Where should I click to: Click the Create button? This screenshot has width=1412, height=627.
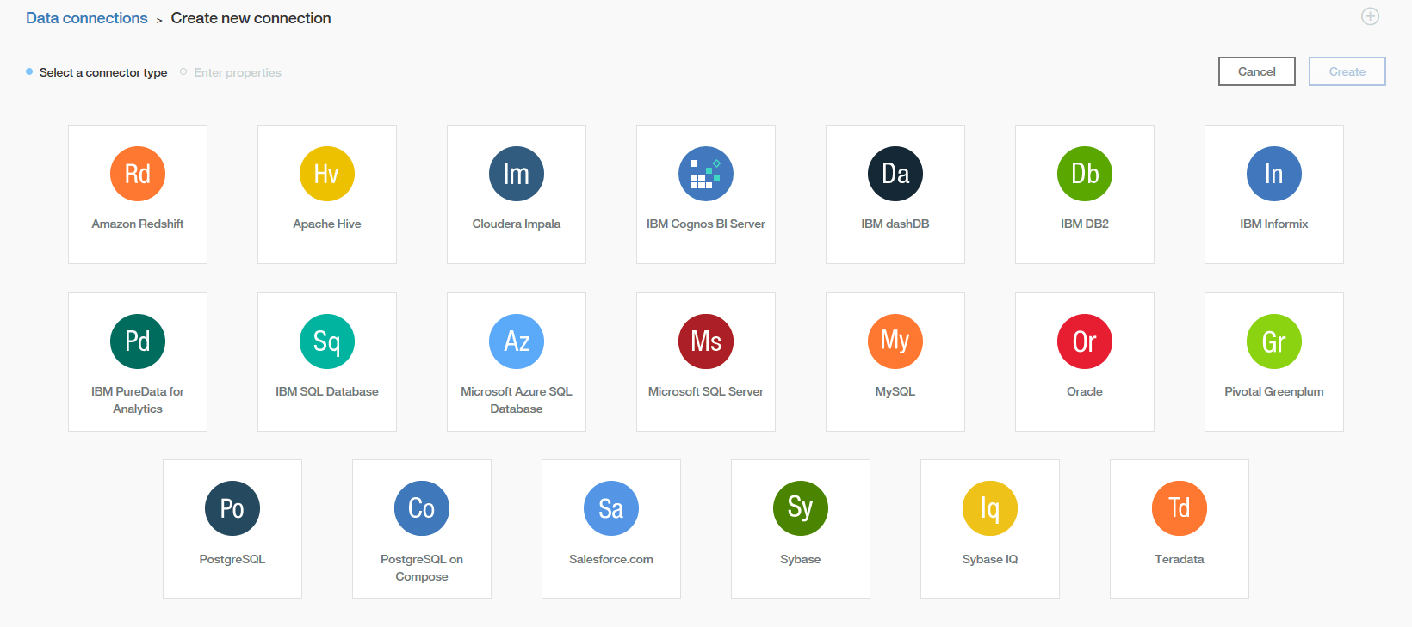click(1347, 71)
